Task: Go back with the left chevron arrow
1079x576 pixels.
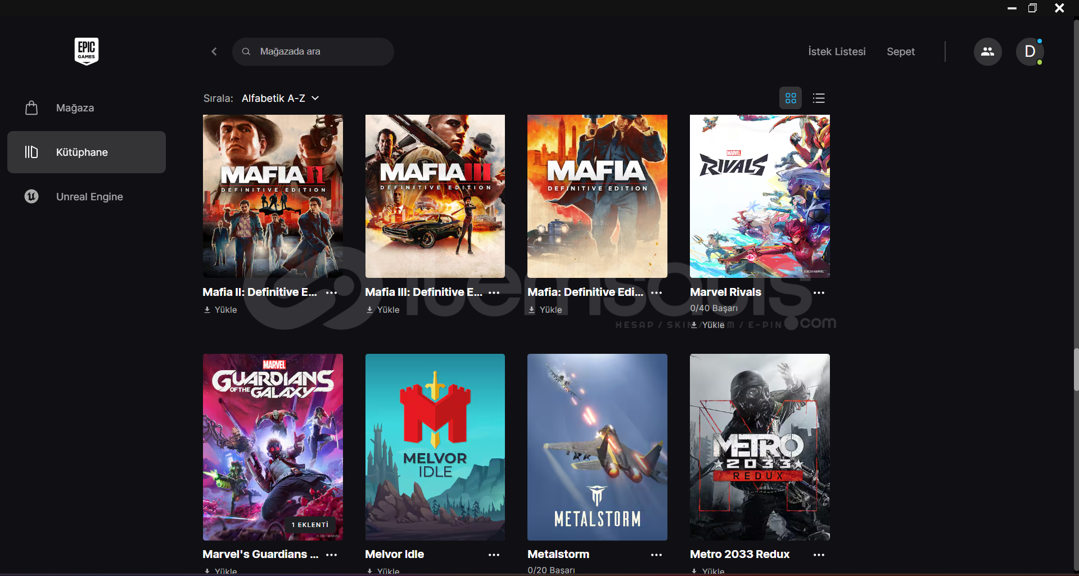Action: (214, 52)
